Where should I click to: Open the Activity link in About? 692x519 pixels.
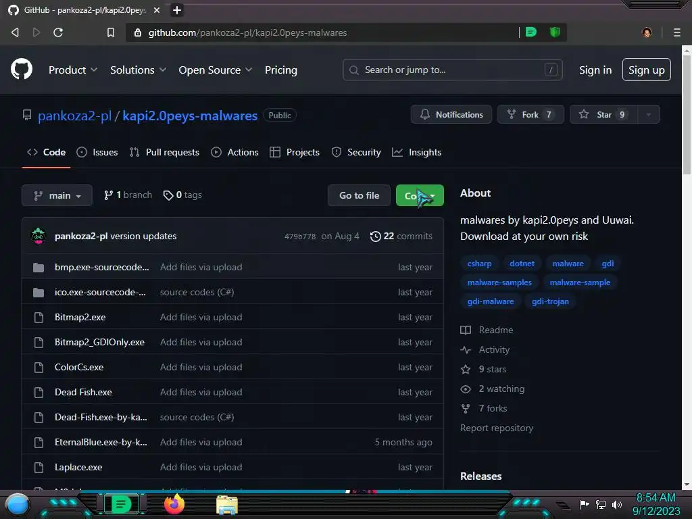point(485,349)
